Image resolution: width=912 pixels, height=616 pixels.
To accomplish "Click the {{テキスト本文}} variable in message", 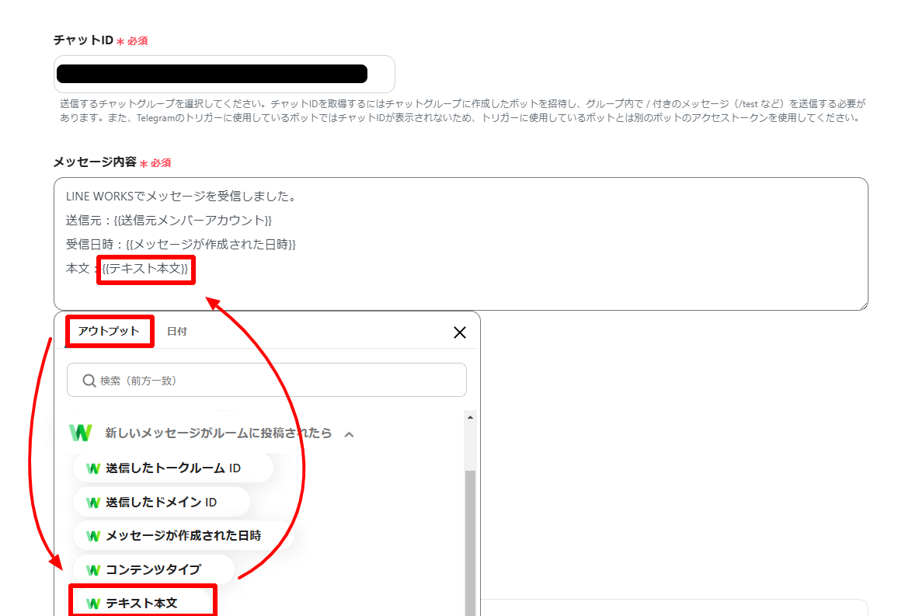I will point(145,269).
